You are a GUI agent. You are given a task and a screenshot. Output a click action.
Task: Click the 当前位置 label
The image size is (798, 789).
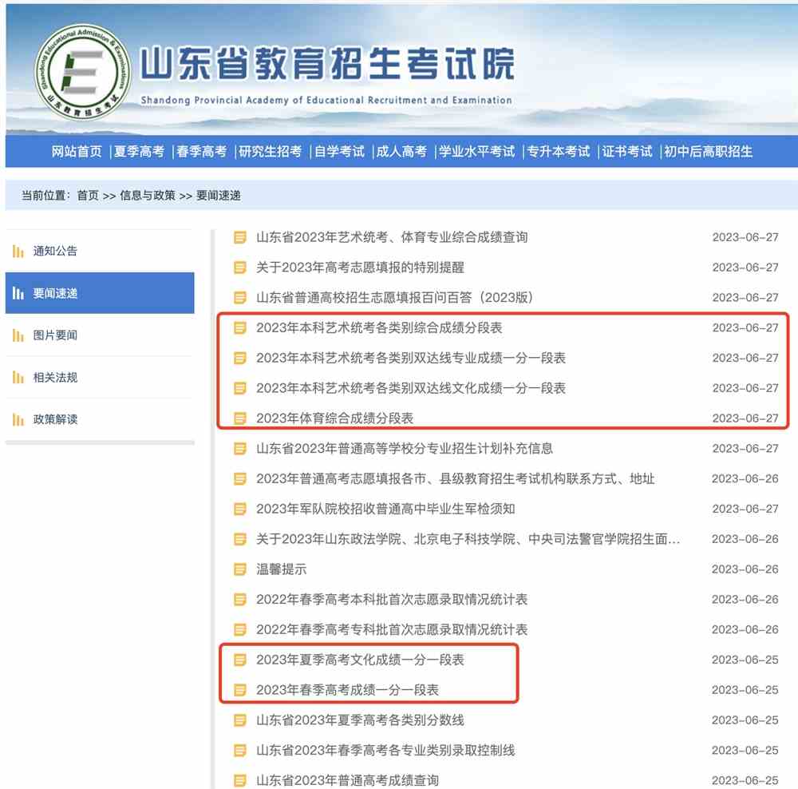pos(45,196)
